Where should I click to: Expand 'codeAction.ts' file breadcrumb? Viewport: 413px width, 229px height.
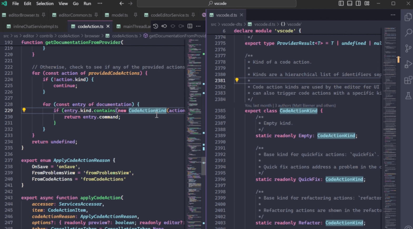[x=122, y=36]
